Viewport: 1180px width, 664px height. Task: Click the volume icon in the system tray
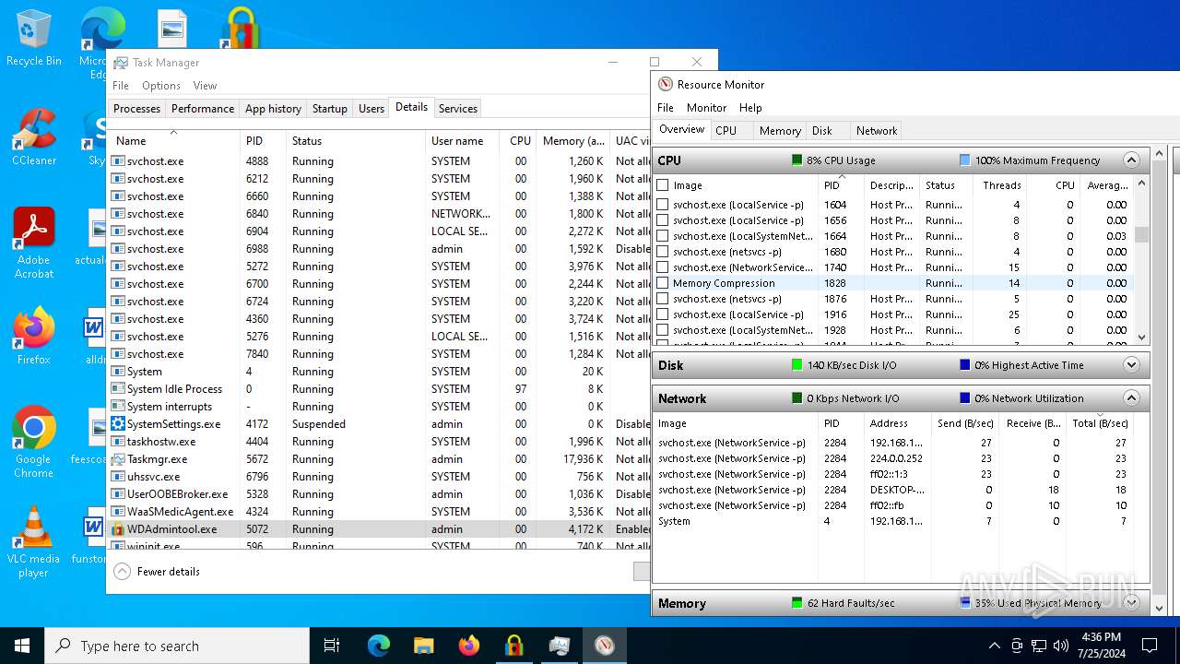1061,646
